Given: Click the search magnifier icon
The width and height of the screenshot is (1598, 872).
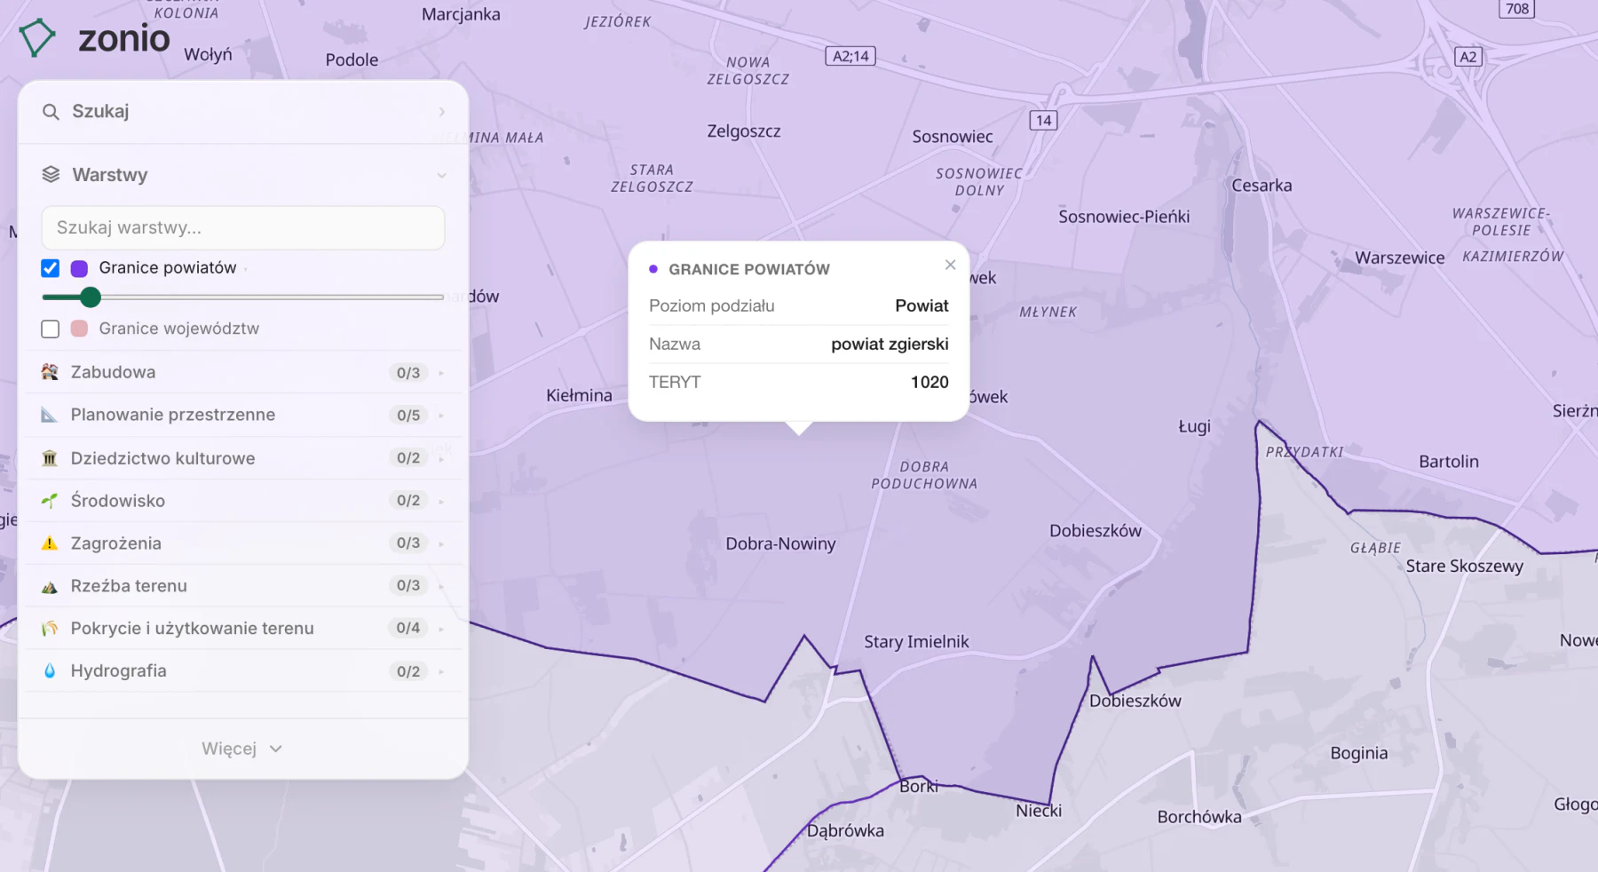Looking at the screenshot, I should (x=51, y=112).
